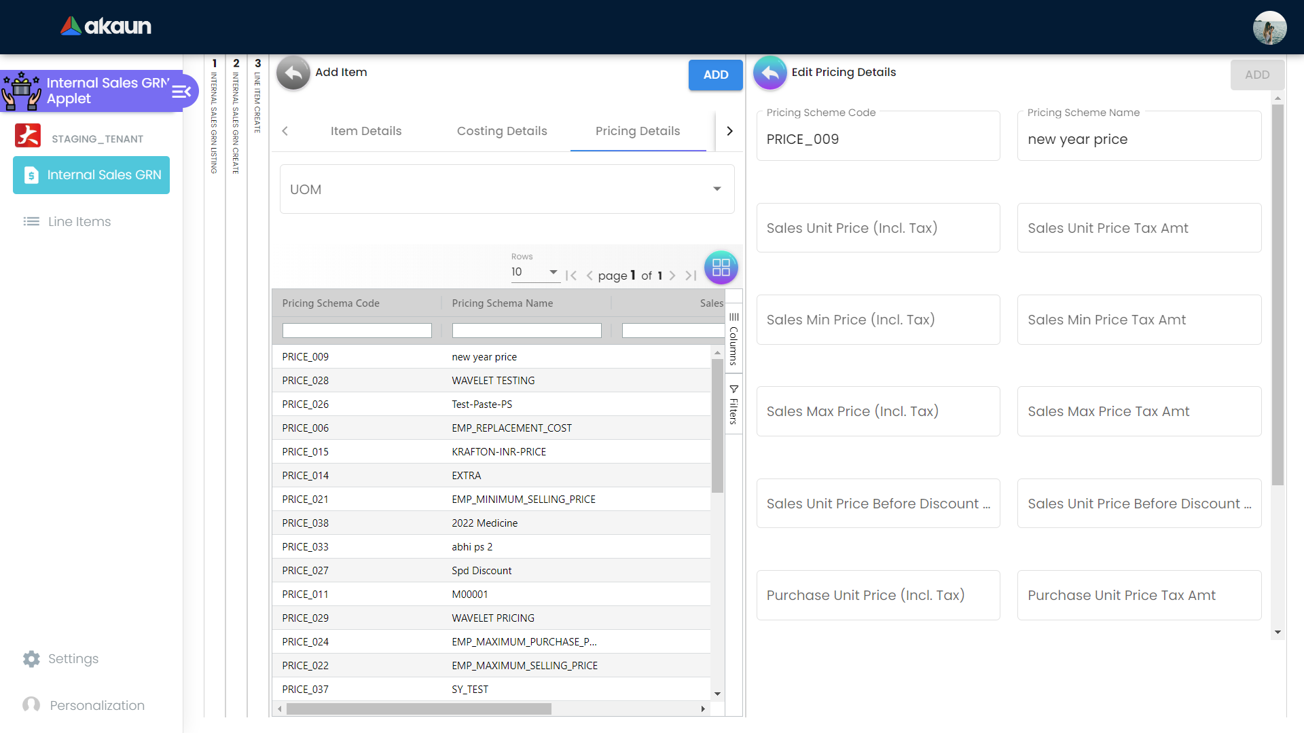Screen dimensions: 1304x733
Task: Open the Filters side panel
Action: click(733, 405)
